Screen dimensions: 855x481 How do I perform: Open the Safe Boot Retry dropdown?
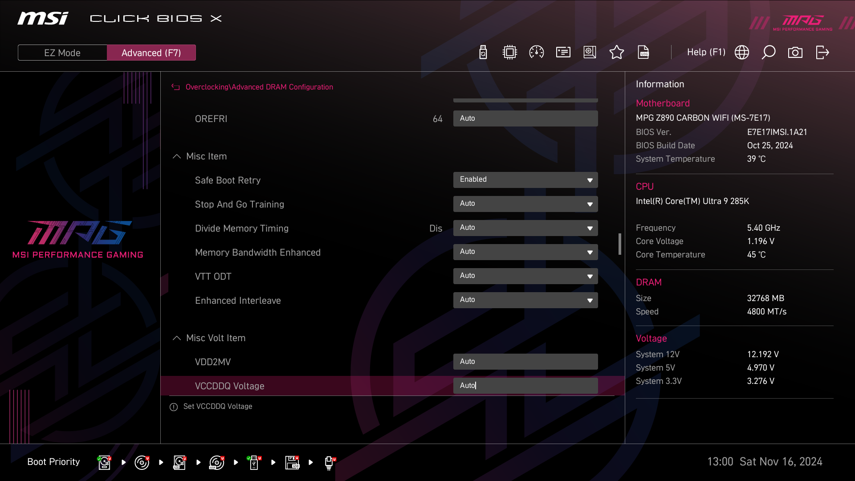coord(525,180)
